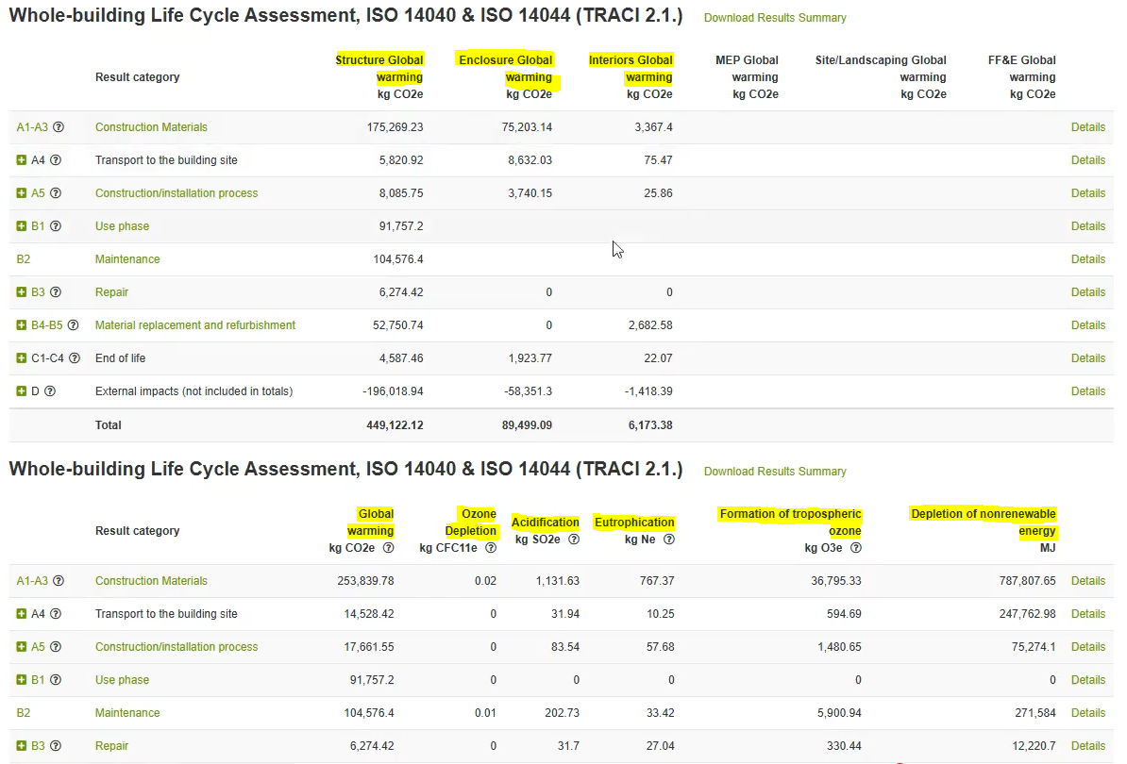Open help for the A5 Construction/installation process stage
1127x764 pixels.
[56, 192]
